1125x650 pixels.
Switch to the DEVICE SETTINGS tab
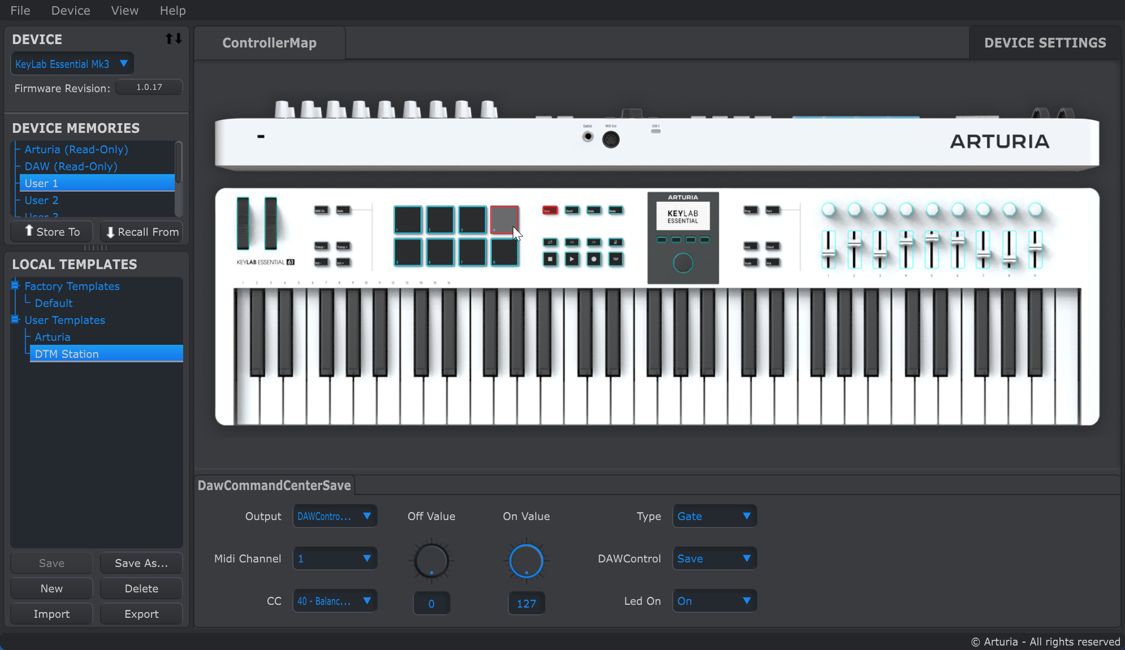pos(1045,43)
